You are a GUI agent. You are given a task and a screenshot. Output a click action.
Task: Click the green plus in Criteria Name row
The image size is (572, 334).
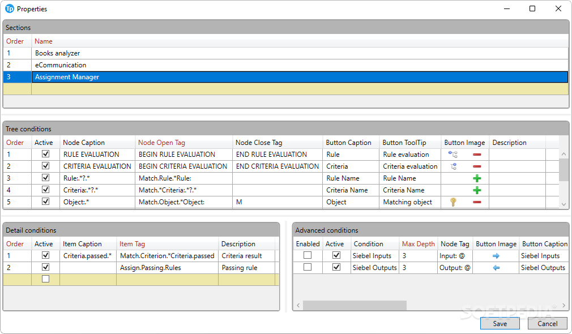click(477, 190)
